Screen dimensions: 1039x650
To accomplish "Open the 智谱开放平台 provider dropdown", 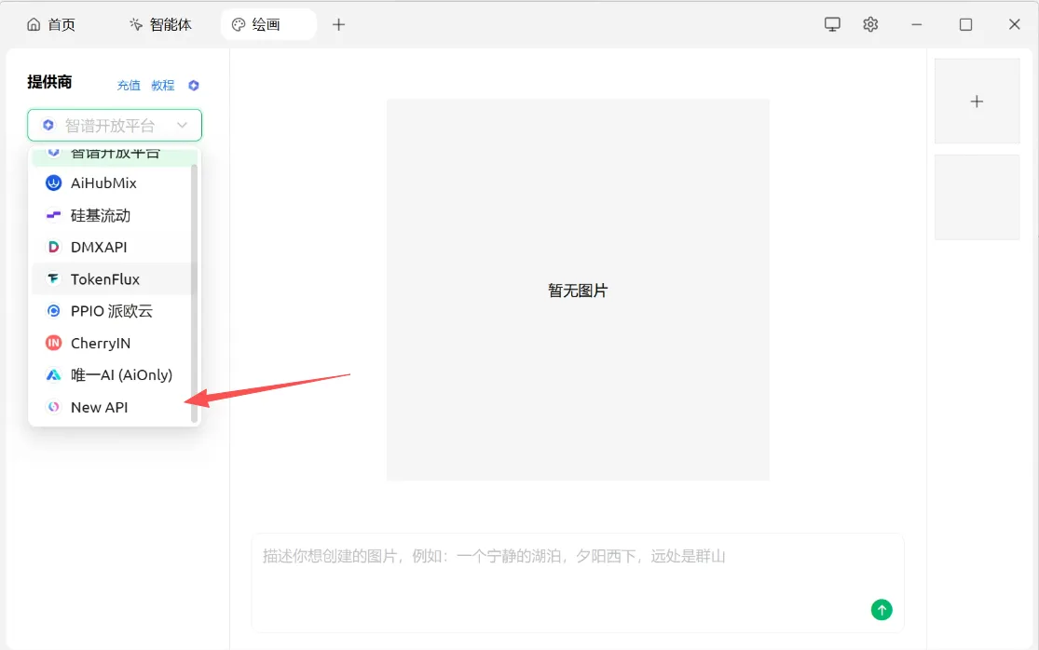I will 115,125.
